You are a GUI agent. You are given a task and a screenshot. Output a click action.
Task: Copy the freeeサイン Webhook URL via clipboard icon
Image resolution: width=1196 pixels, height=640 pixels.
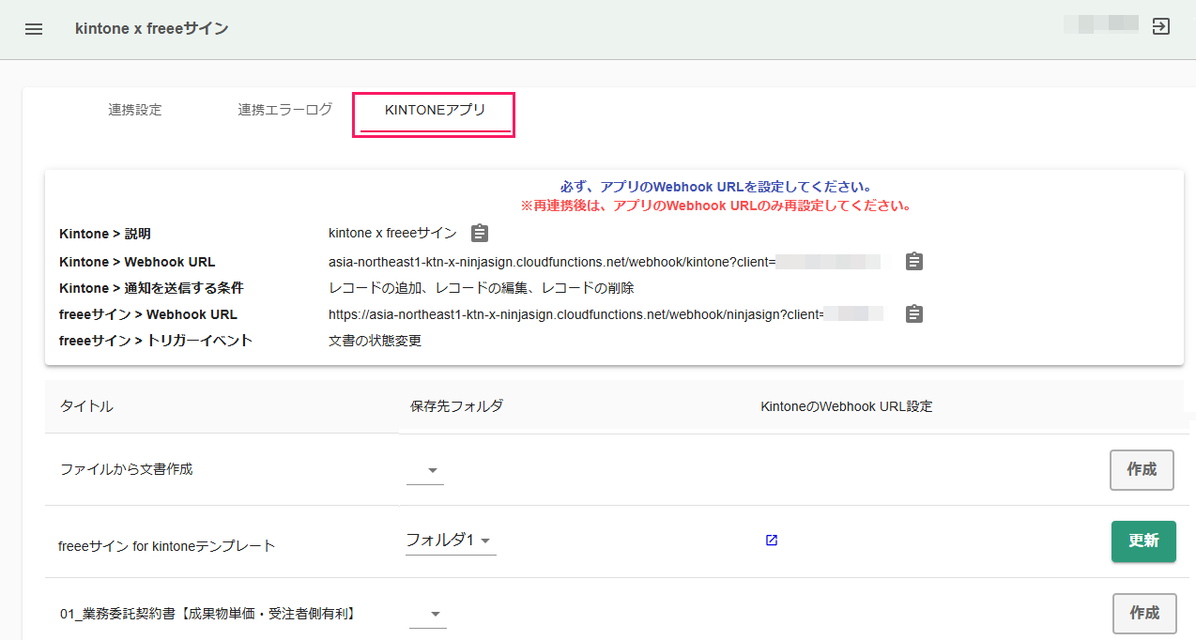914,314
